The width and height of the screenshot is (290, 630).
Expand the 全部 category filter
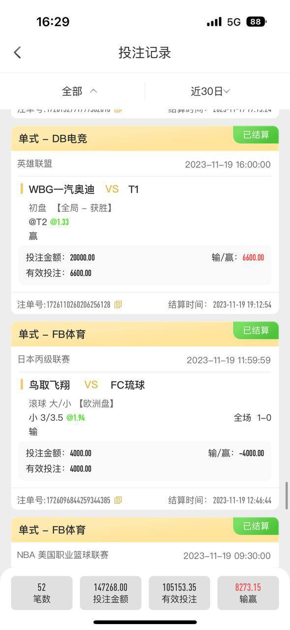coord(79,91)
